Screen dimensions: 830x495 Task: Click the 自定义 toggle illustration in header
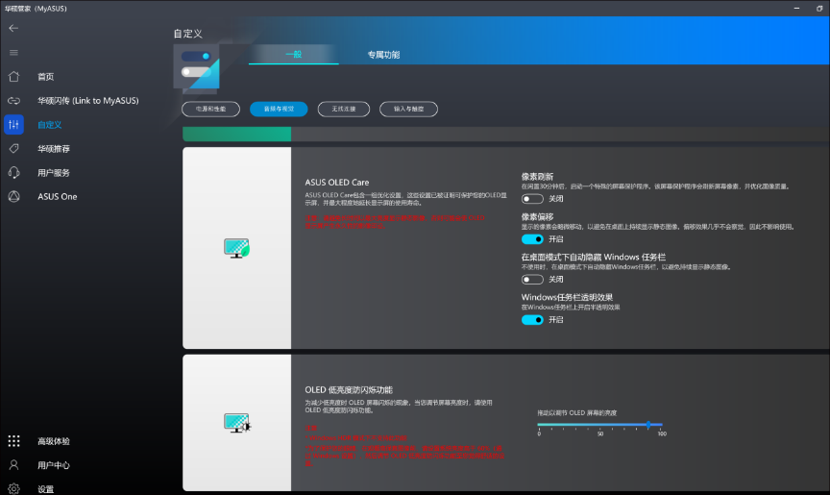coord(197,67)
